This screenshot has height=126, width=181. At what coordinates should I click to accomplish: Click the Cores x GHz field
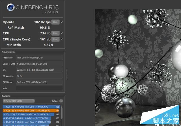click(x=39, y=64)
